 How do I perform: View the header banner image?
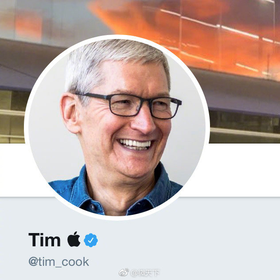[x=140, y=71]
